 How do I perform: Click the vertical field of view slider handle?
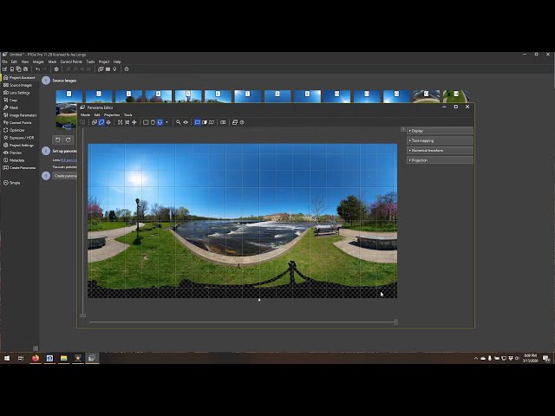point(83,315)
